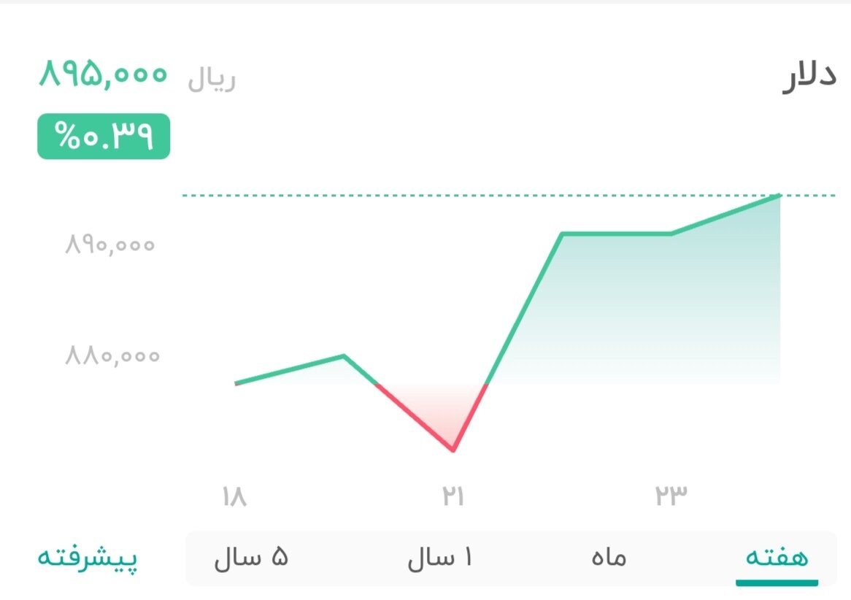The image size is (851, 600).
Task: Click the green %۰.۳۹ change badge
Action: pos(103,135)
